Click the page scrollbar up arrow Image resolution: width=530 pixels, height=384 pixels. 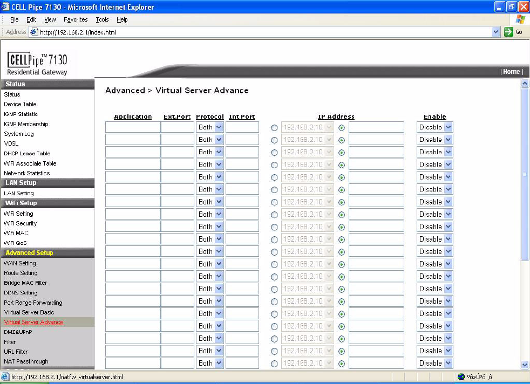point(525,83)
